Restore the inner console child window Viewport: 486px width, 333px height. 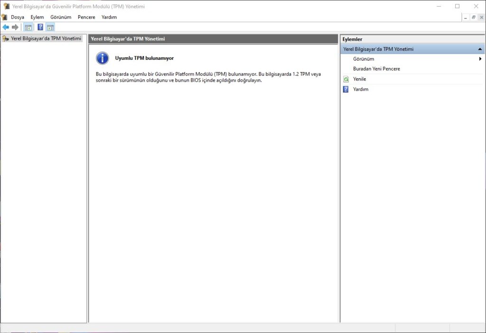coord(474,17)
